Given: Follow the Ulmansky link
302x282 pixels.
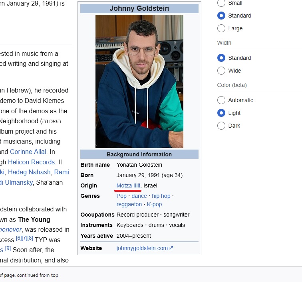Looking at the screenshot, I should click(x=19, y=182).
